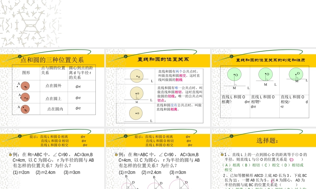
Task: Open the slide titled 直线和圆的位置关系
Action: click(158, 88)
